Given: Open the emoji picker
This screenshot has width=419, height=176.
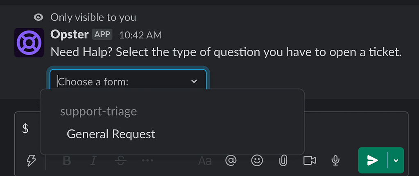Looking at the screenshot, I should (257, 160).
